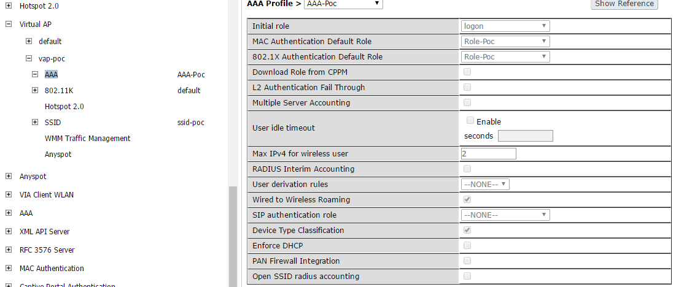Enable Open SSID radius accounting
This screenshot has height=287, width=684.
pyautogui.click(x=467, y=276)
